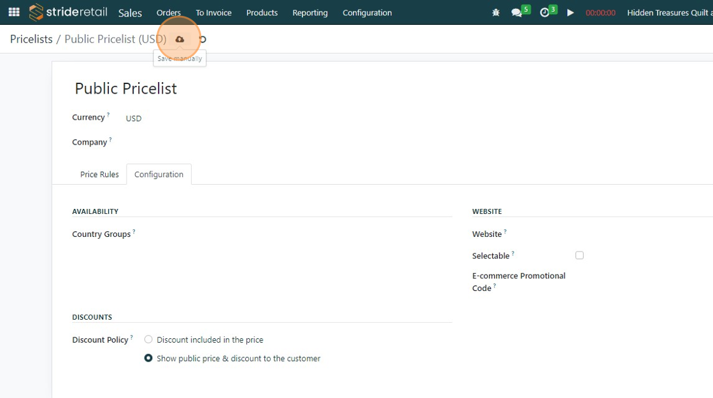The width and height of the screenshot is (713, 398).
Task: Discard changes with the undo icon
Action: click(x=203, y=39)
